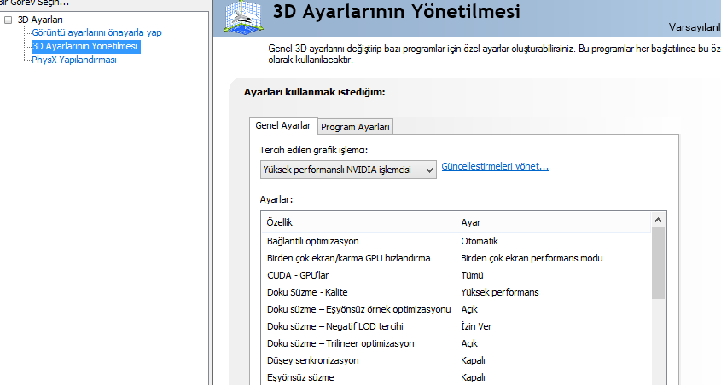Viewport: 721px width, 385px height.
Task: Click Kapalı value for Düşey senkronizasyon
Action: [474, 360]
